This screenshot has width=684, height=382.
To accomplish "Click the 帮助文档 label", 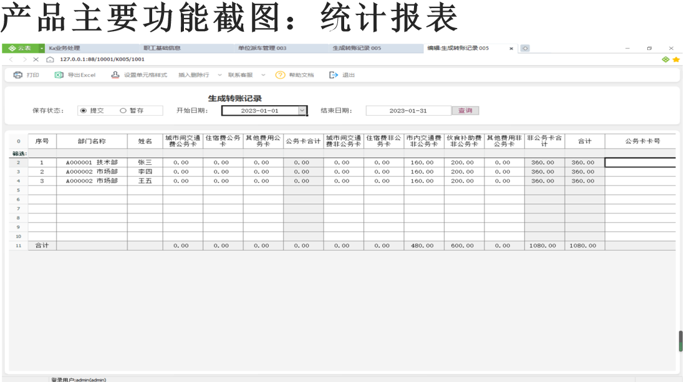I will coord(301,75).
